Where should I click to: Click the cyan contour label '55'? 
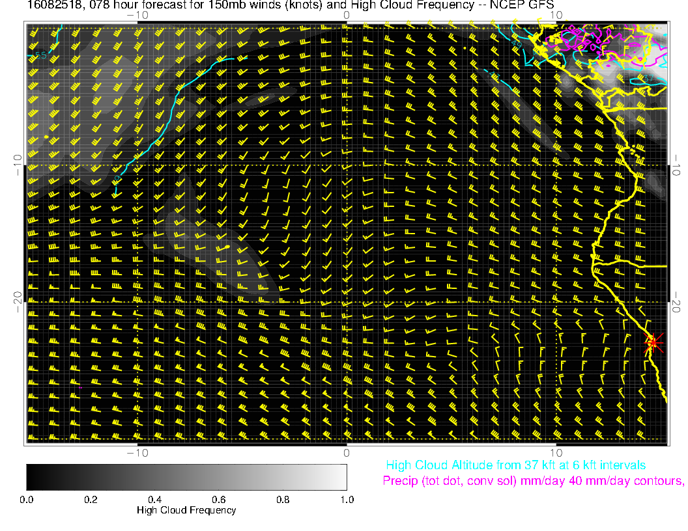click(x=40, y=55)
